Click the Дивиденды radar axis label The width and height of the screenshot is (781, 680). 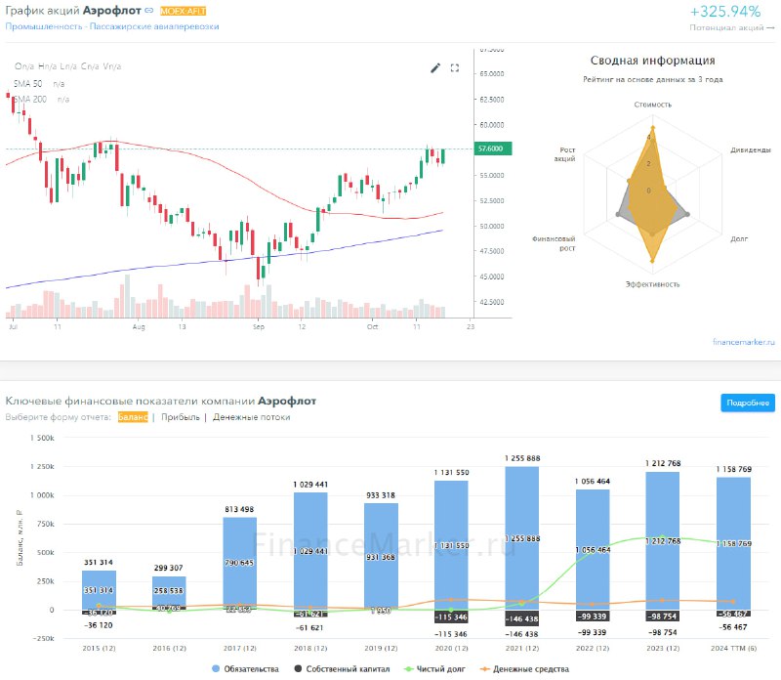pos(750,149)
